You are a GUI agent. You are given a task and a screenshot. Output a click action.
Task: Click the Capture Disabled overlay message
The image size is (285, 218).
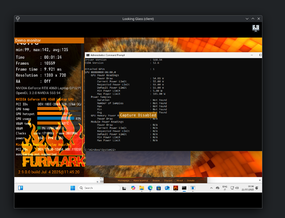coord(138,115)
